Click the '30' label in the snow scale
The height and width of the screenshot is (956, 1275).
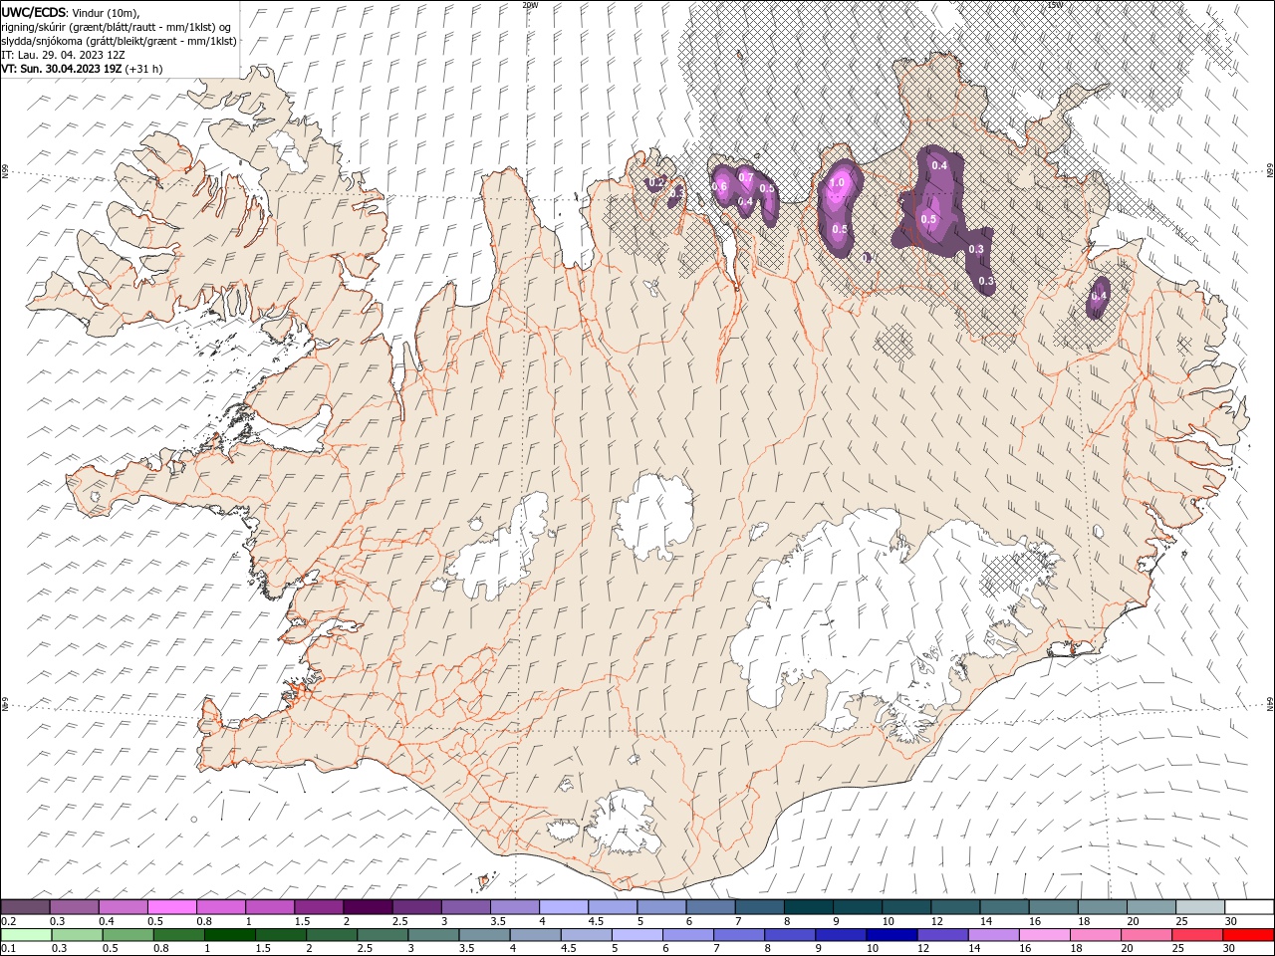1230,921
